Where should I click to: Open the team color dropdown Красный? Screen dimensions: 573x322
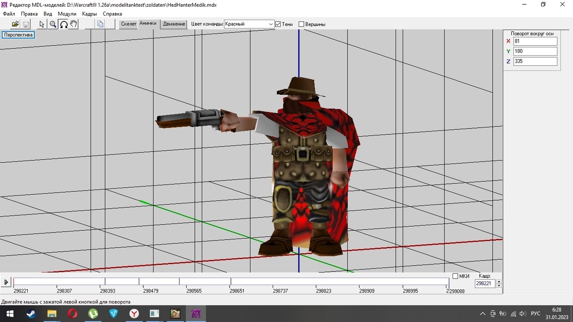249,24
